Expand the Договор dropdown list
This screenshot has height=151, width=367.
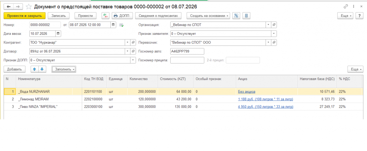point(128,51)
